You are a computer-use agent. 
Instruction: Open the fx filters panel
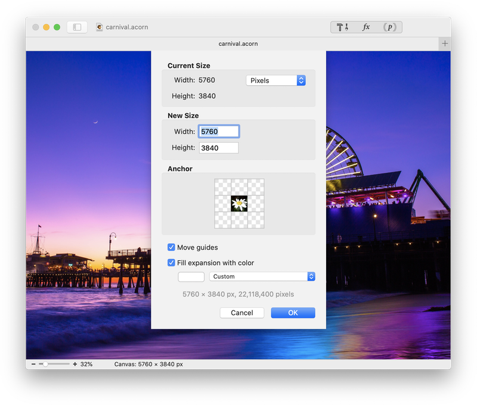[x=366, y=27]
